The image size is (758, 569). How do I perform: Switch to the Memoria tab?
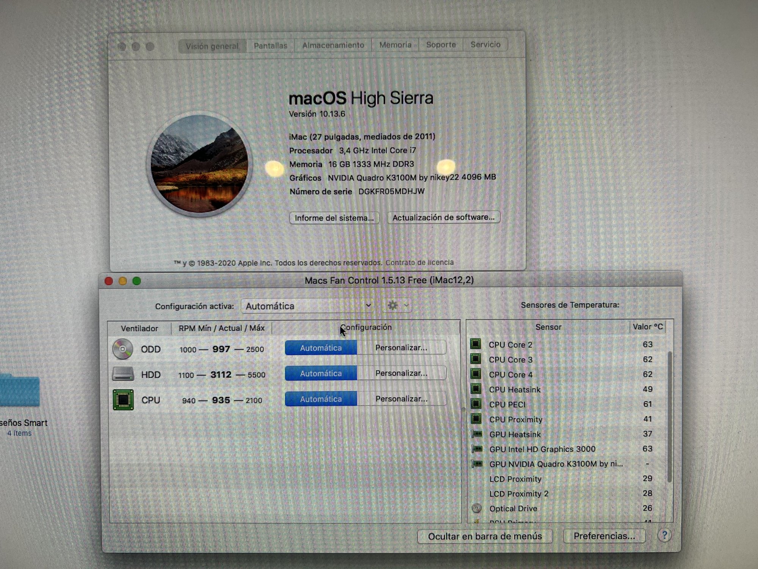395,45
